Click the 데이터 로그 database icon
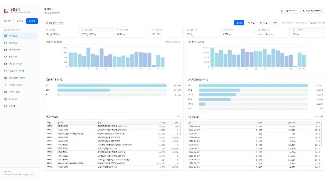Viewport: 329px width, 185px height. [5, 92]
